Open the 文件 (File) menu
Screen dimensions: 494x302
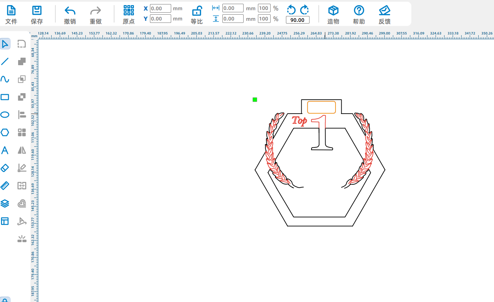(x=11, y=15)
